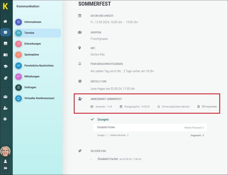Click Froschgruppe group name
The height and width of the screenshot is (175, 228).
[x=99, y=39]
